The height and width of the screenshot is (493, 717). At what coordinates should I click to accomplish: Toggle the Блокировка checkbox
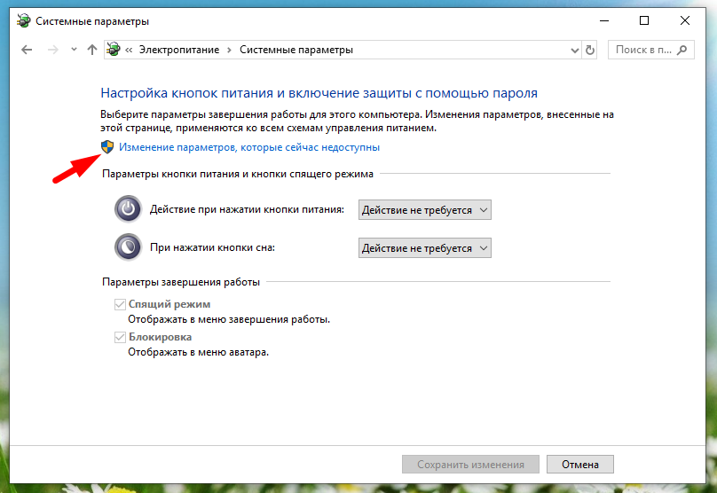coord(120,337)
